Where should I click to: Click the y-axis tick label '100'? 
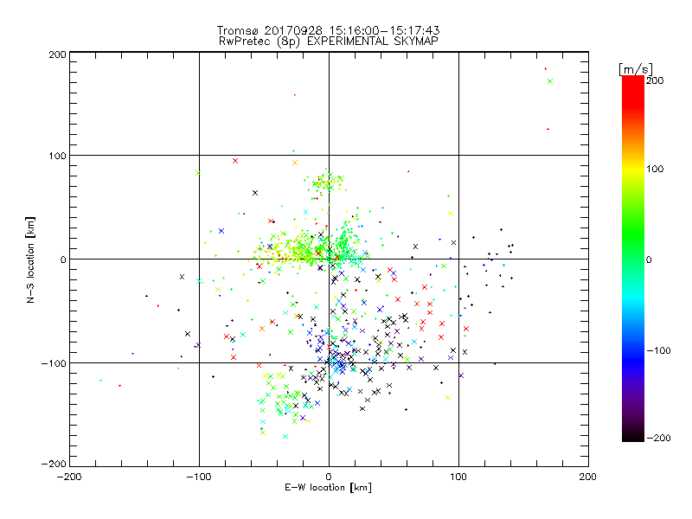(58, 156)
